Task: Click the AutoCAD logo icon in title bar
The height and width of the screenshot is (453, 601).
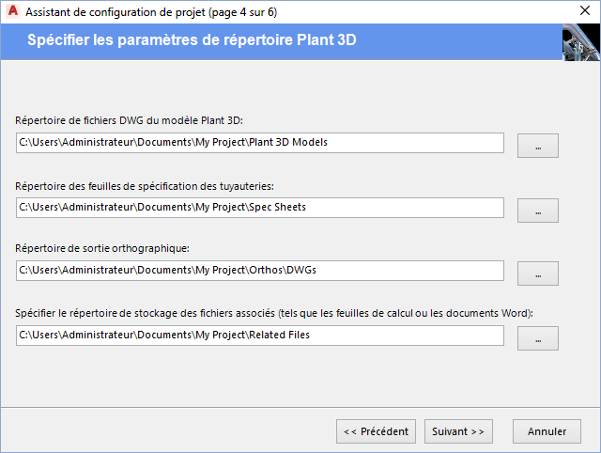Action: [x=12, y=12]
